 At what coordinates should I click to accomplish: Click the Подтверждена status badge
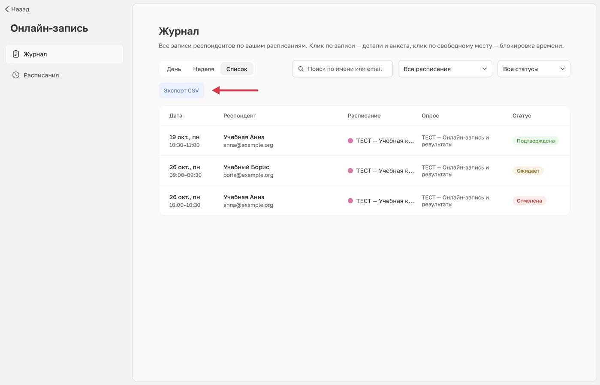point(536,140)
